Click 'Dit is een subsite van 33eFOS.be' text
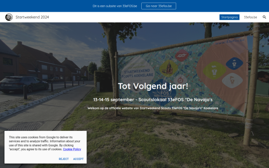The height and width of the screenshot is (168, 269). click(115, 6)
